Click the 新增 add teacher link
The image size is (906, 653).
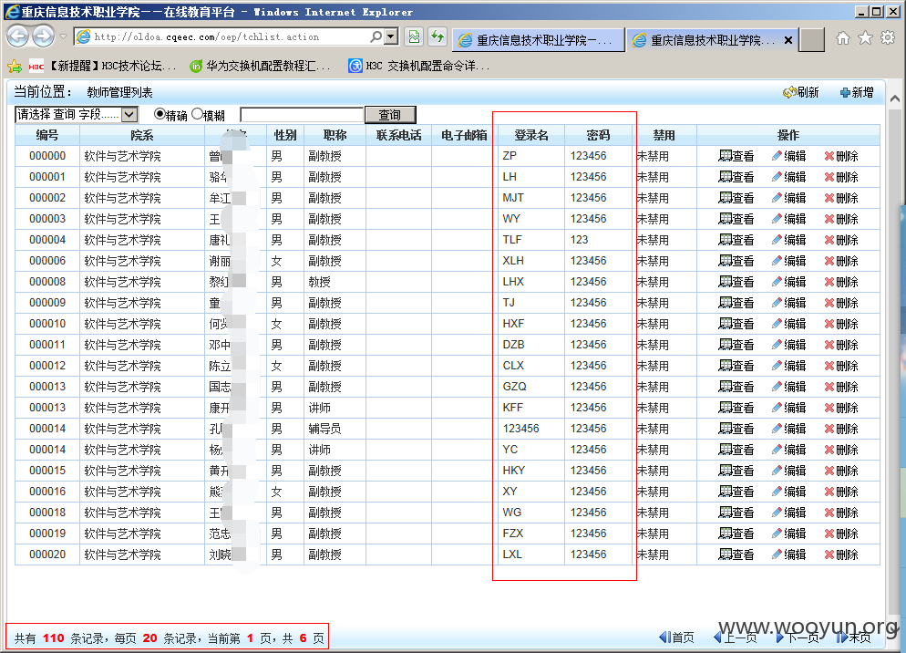[857, 92]
